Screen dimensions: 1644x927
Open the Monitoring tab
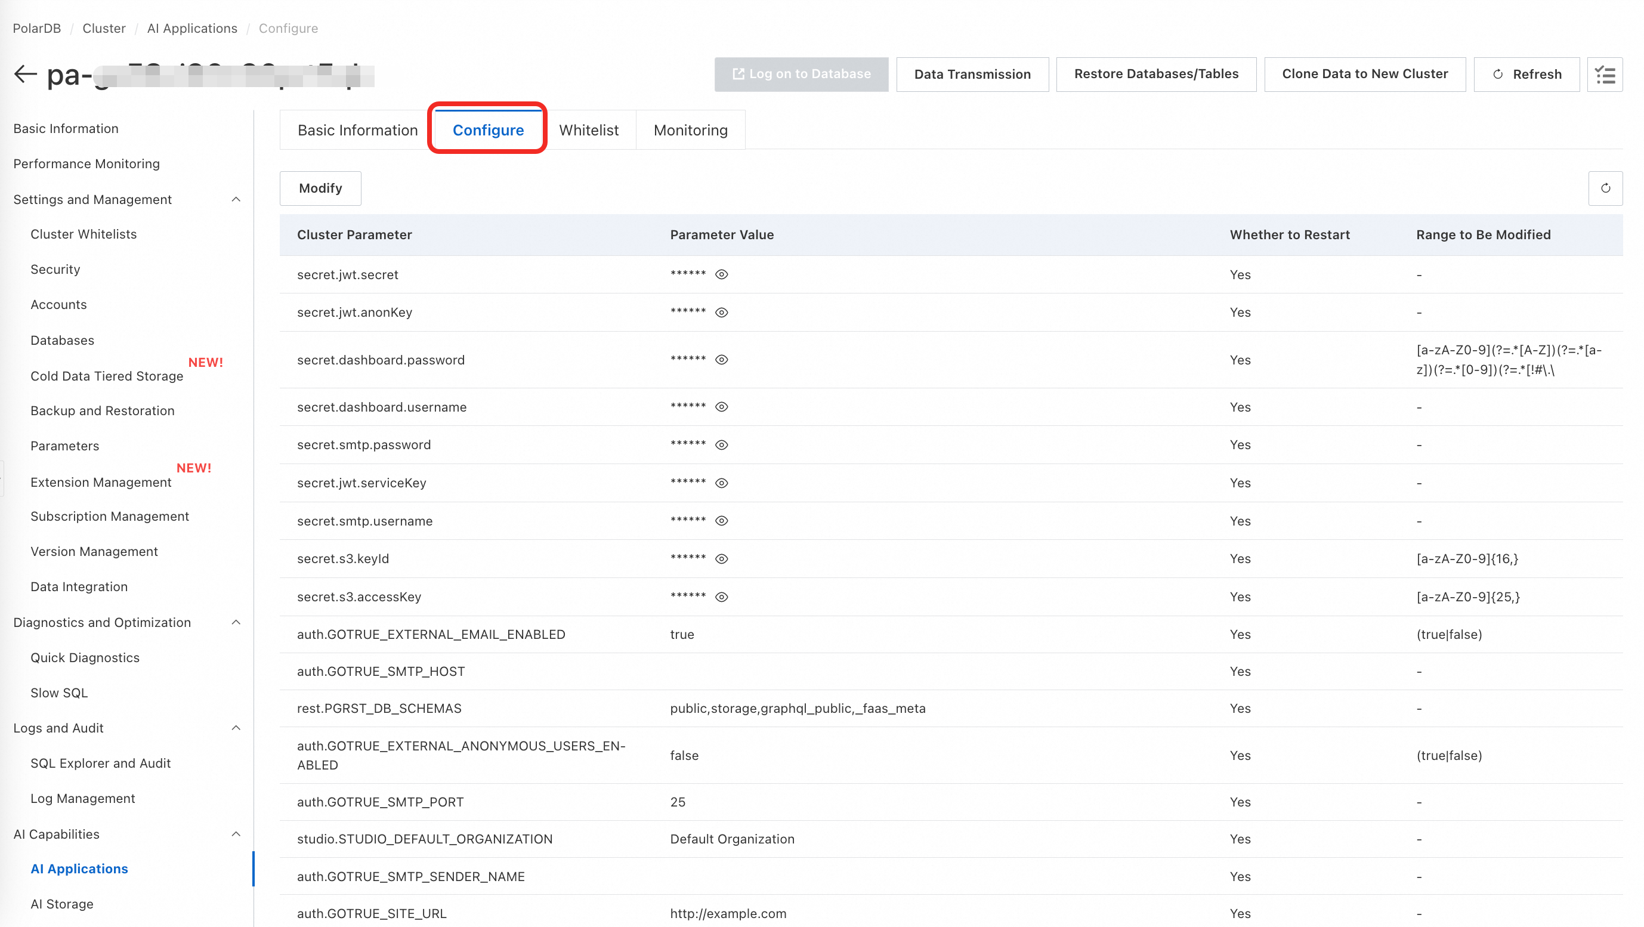click(690, 130)
